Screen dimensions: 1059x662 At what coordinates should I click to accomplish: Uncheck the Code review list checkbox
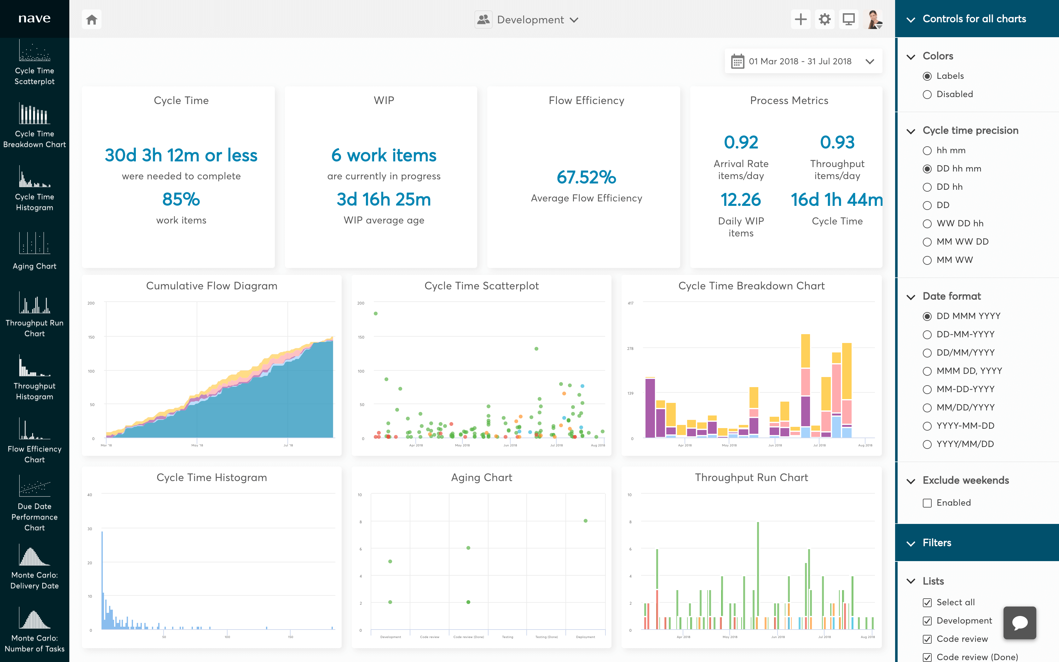point(927,639)
